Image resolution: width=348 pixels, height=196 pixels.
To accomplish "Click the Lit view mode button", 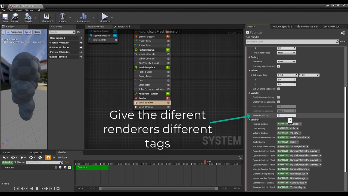I will pyautogui.click(x=28, y=32).
